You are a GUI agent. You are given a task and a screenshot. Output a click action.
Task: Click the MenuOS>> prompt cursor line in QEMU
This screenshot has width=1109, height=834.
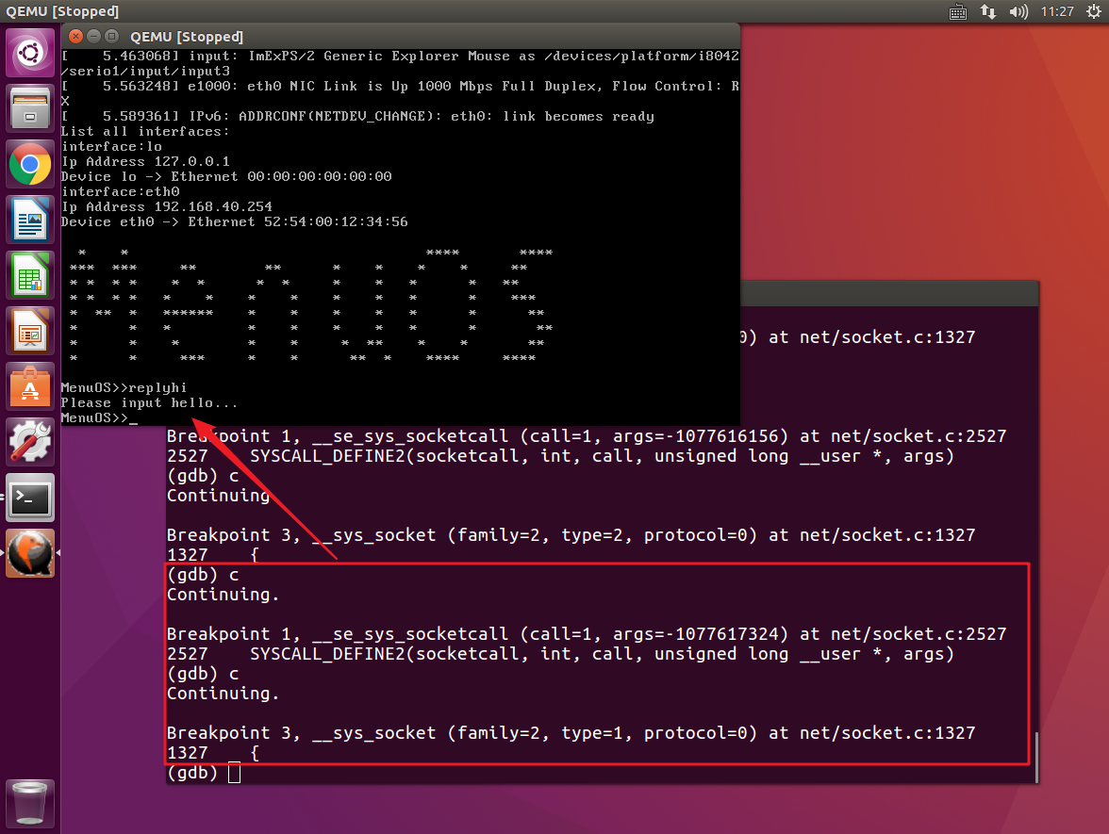(x=99, y=417)
